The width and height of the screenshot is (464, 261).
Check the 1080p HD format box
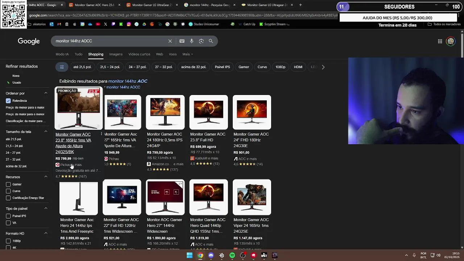tap(8, 241)
